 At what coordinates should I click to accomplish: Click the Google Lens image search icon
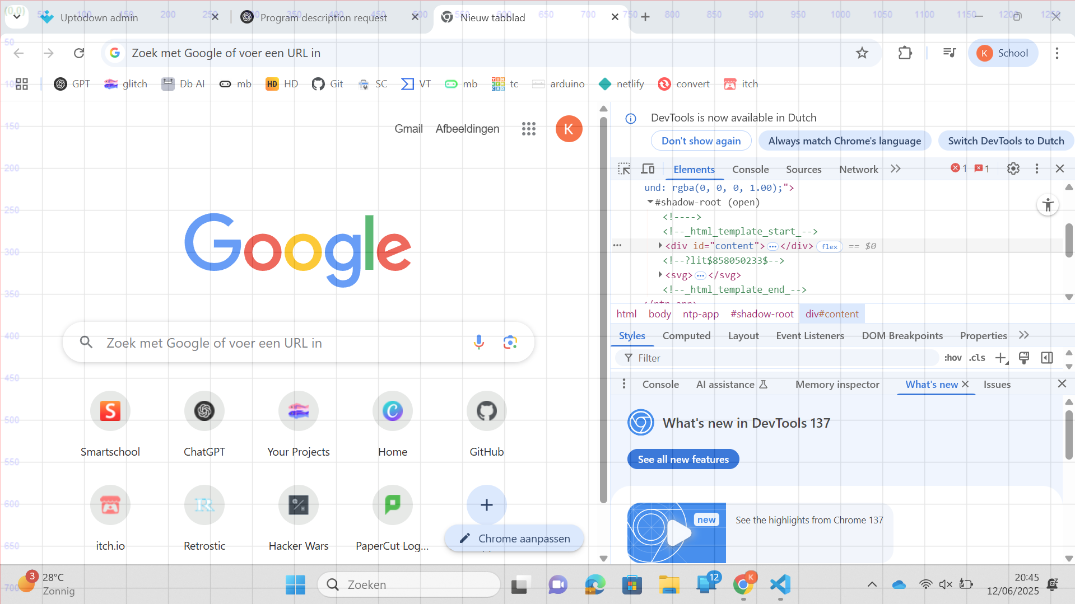(510, 342)
